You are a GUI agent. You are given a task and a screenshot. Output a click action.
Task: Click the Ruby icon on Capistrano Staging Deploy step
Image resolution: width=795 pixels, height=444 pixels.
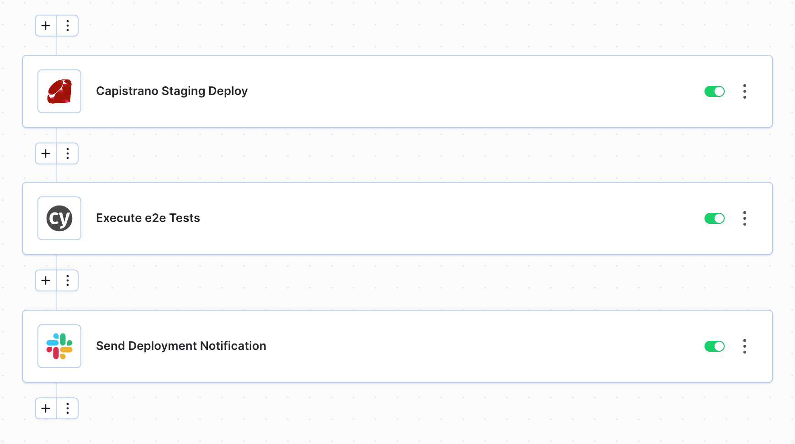pyautogui.click(x=59, y=91)
